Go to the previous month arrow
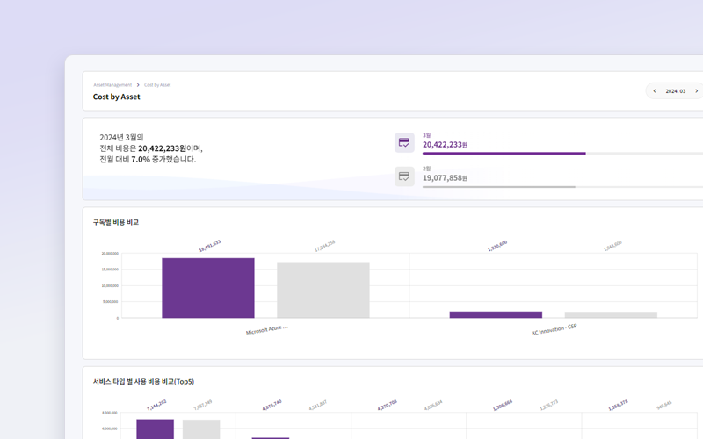 (655, 91)
